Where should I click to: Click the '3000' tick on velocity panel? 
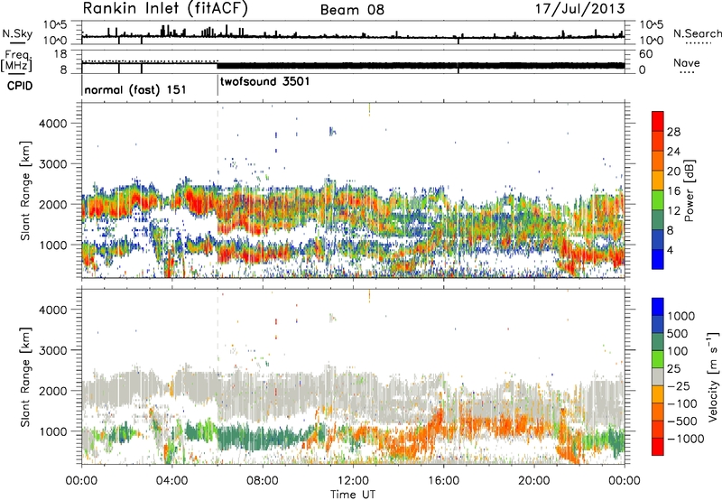52,350
